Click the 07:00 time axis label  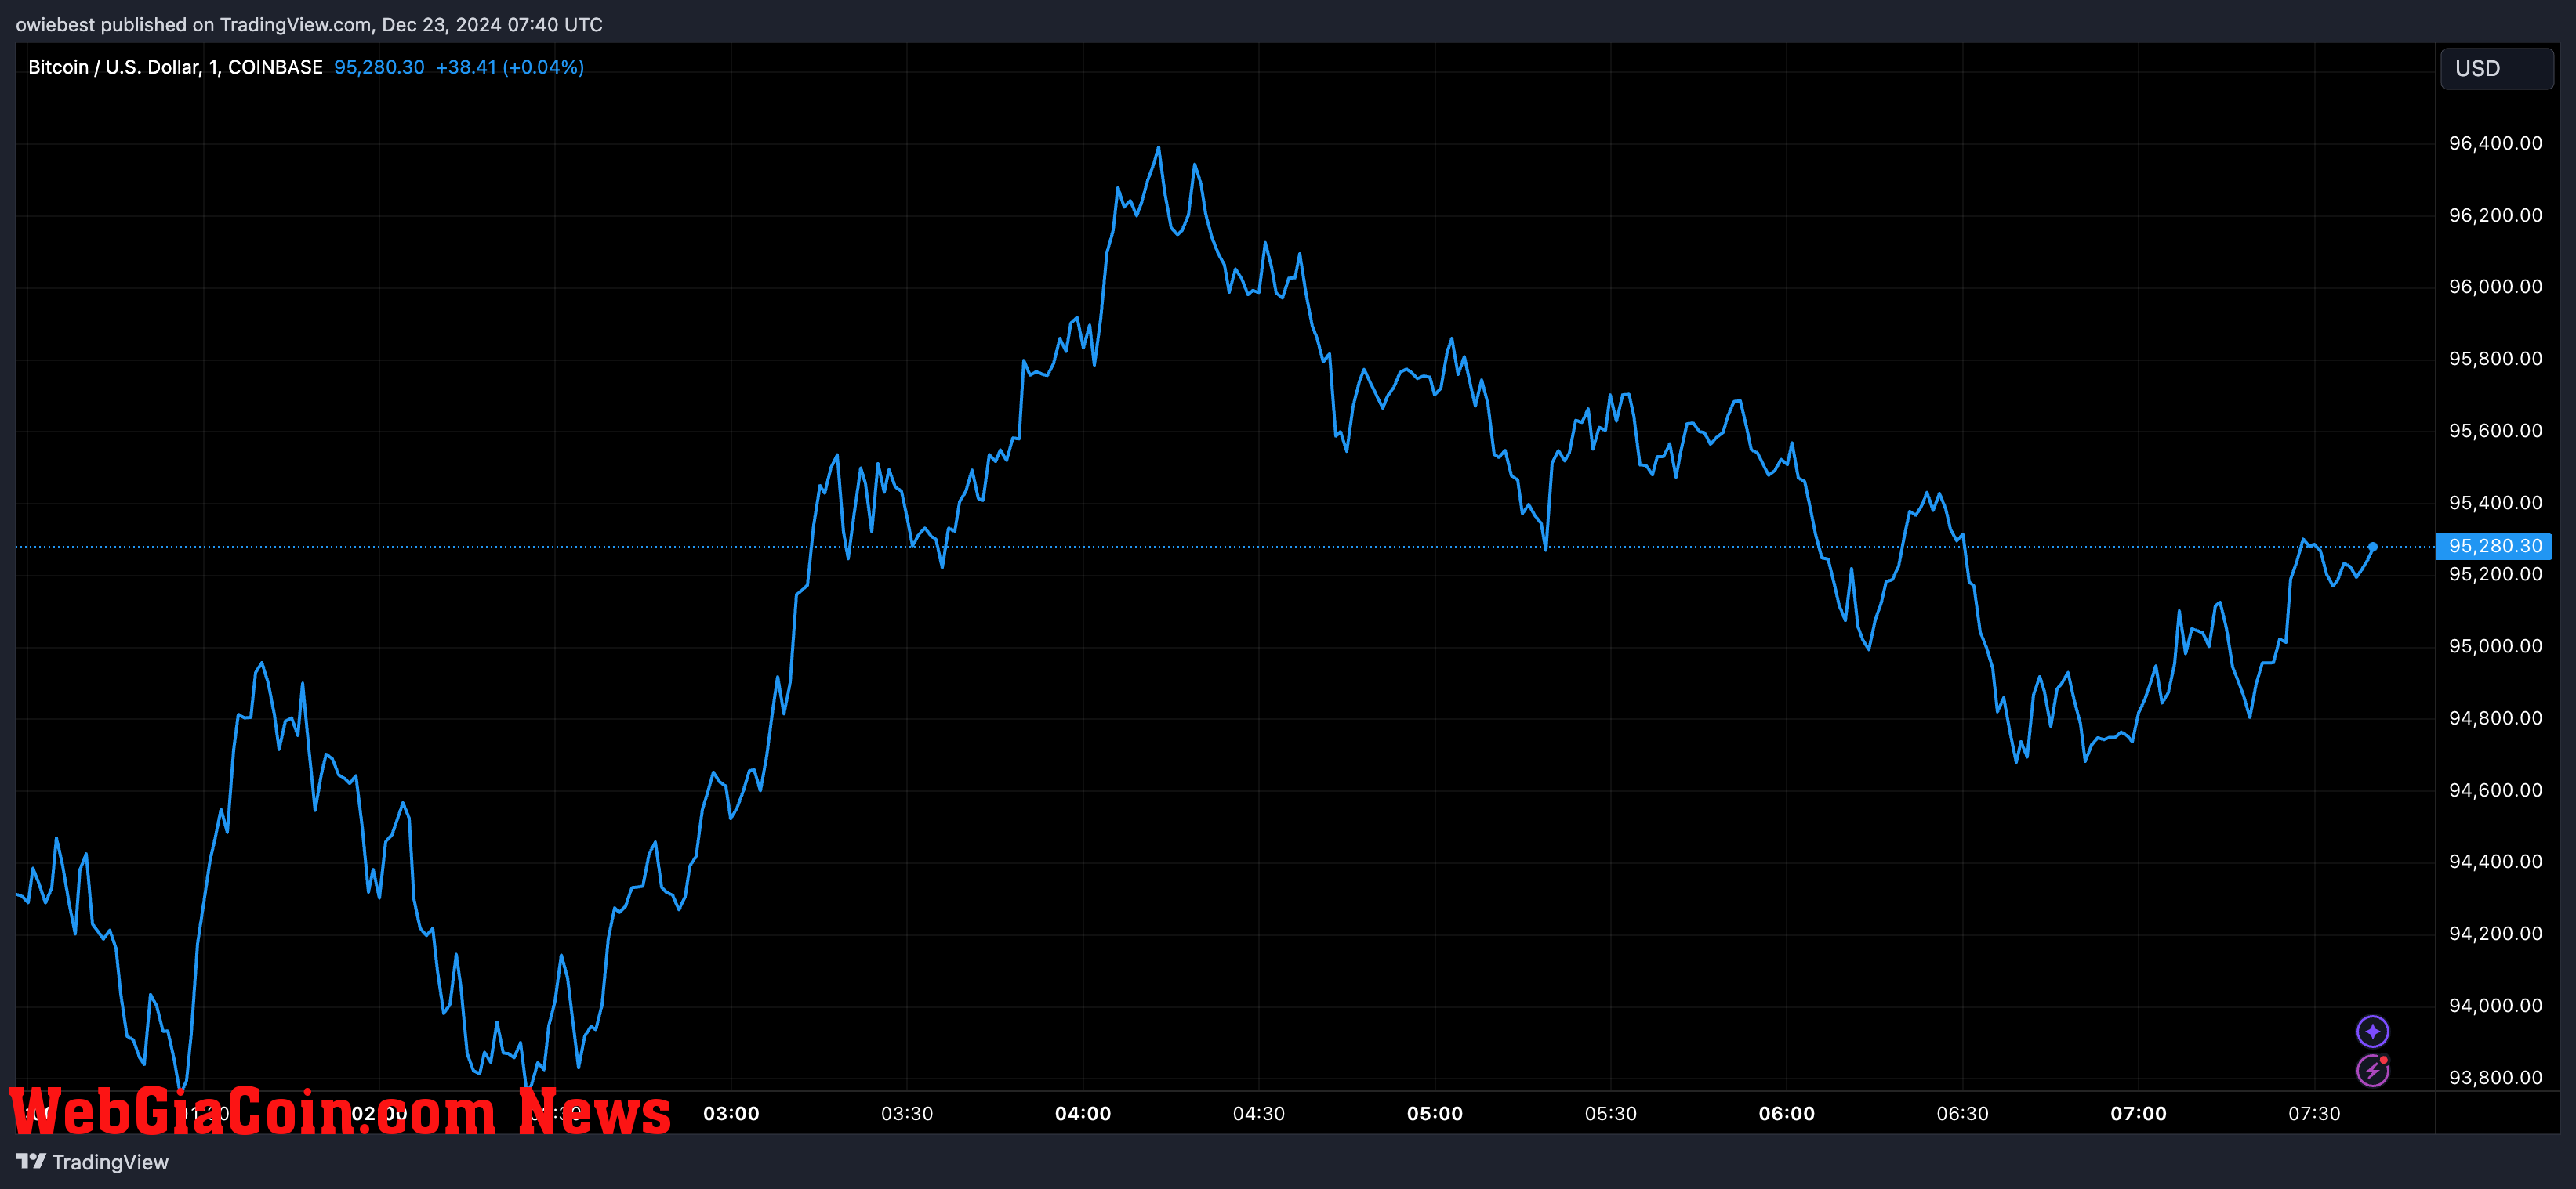tap(2139, 1113)
